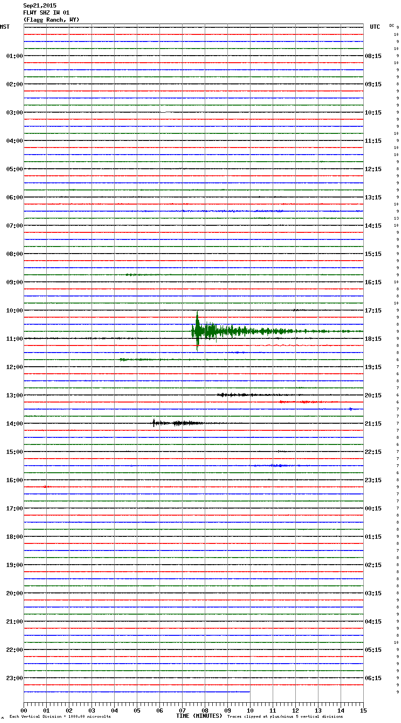Screen dimensions: 401x723
Task: Click the '12:00' MST time label
Action: [x=15, y=367]
